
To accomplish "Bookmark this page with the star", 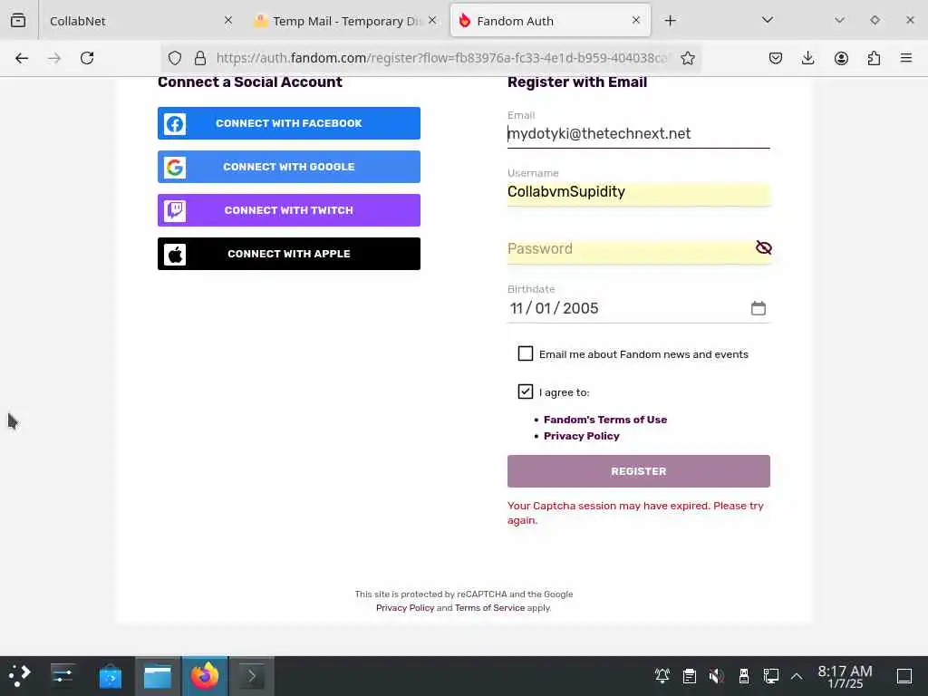I will tap(687, 58).
